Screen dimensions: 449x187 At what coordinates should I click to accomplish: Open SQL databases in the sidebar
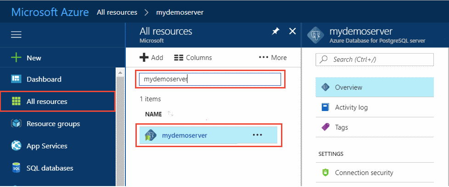pos(57,168)
